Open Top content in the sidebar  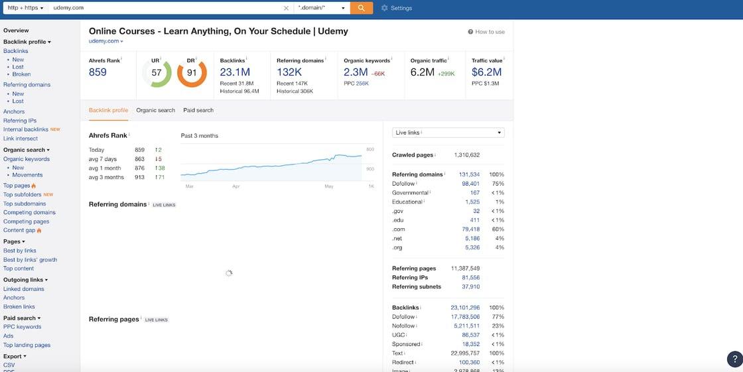[x=19, y=268]
